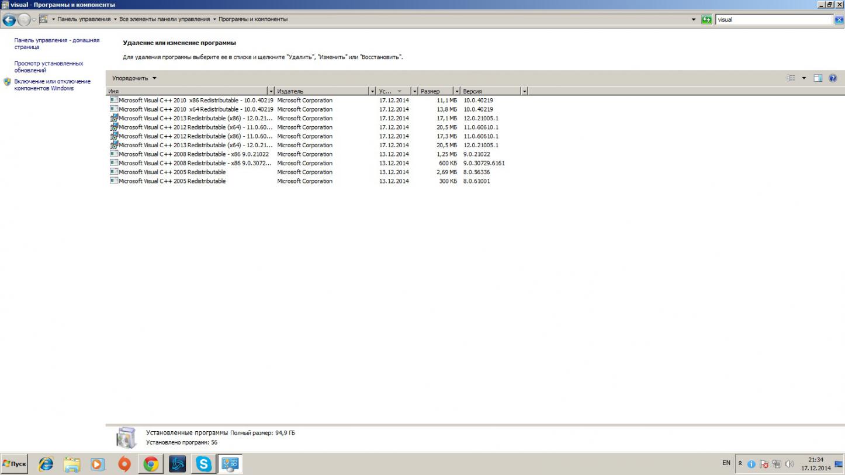Go back with the blue Back arrow
The height and width of the screenshot is (475, 845).
click(9, 20)
